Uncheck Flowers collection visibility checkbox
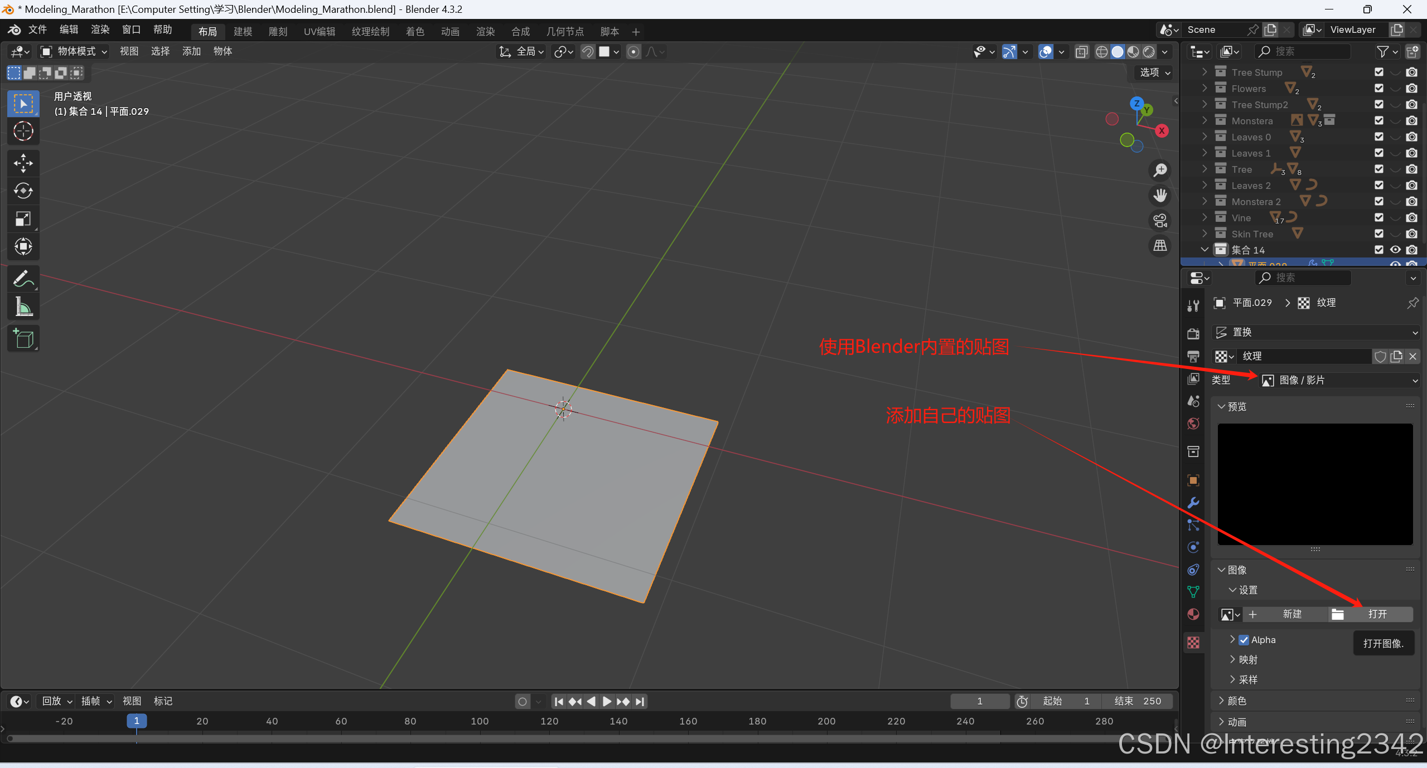 click(1379, 88)
